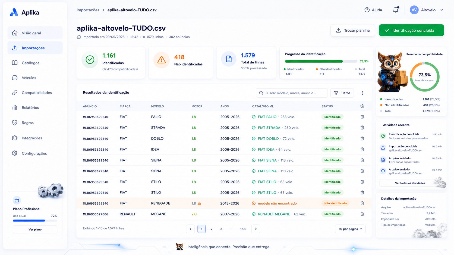454x255 pixels.
Task: Click the Arquivo enviado cloud icon
Action: (x=383, y=171)
